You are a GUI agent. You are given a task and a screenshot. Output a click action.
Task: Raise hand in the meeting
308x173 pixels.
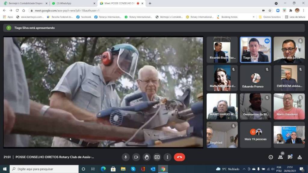146,157
